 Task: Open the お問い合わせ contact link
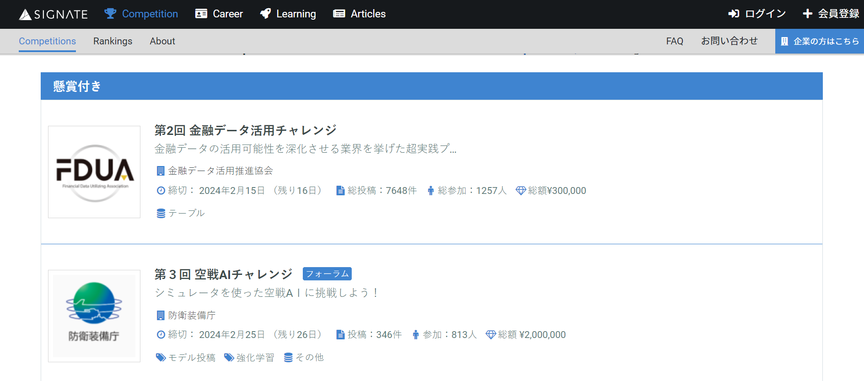(730, 41)
